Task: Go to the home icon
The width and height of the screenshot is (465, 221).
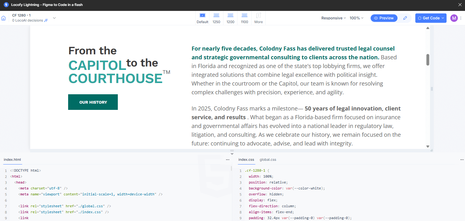Action: coord(3,18)
